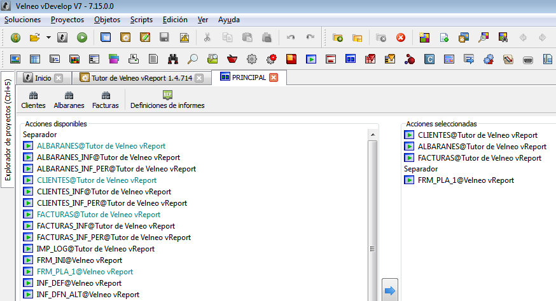
Task: Click the open folder toolbar icon
Action: click(x=35, y=37)
